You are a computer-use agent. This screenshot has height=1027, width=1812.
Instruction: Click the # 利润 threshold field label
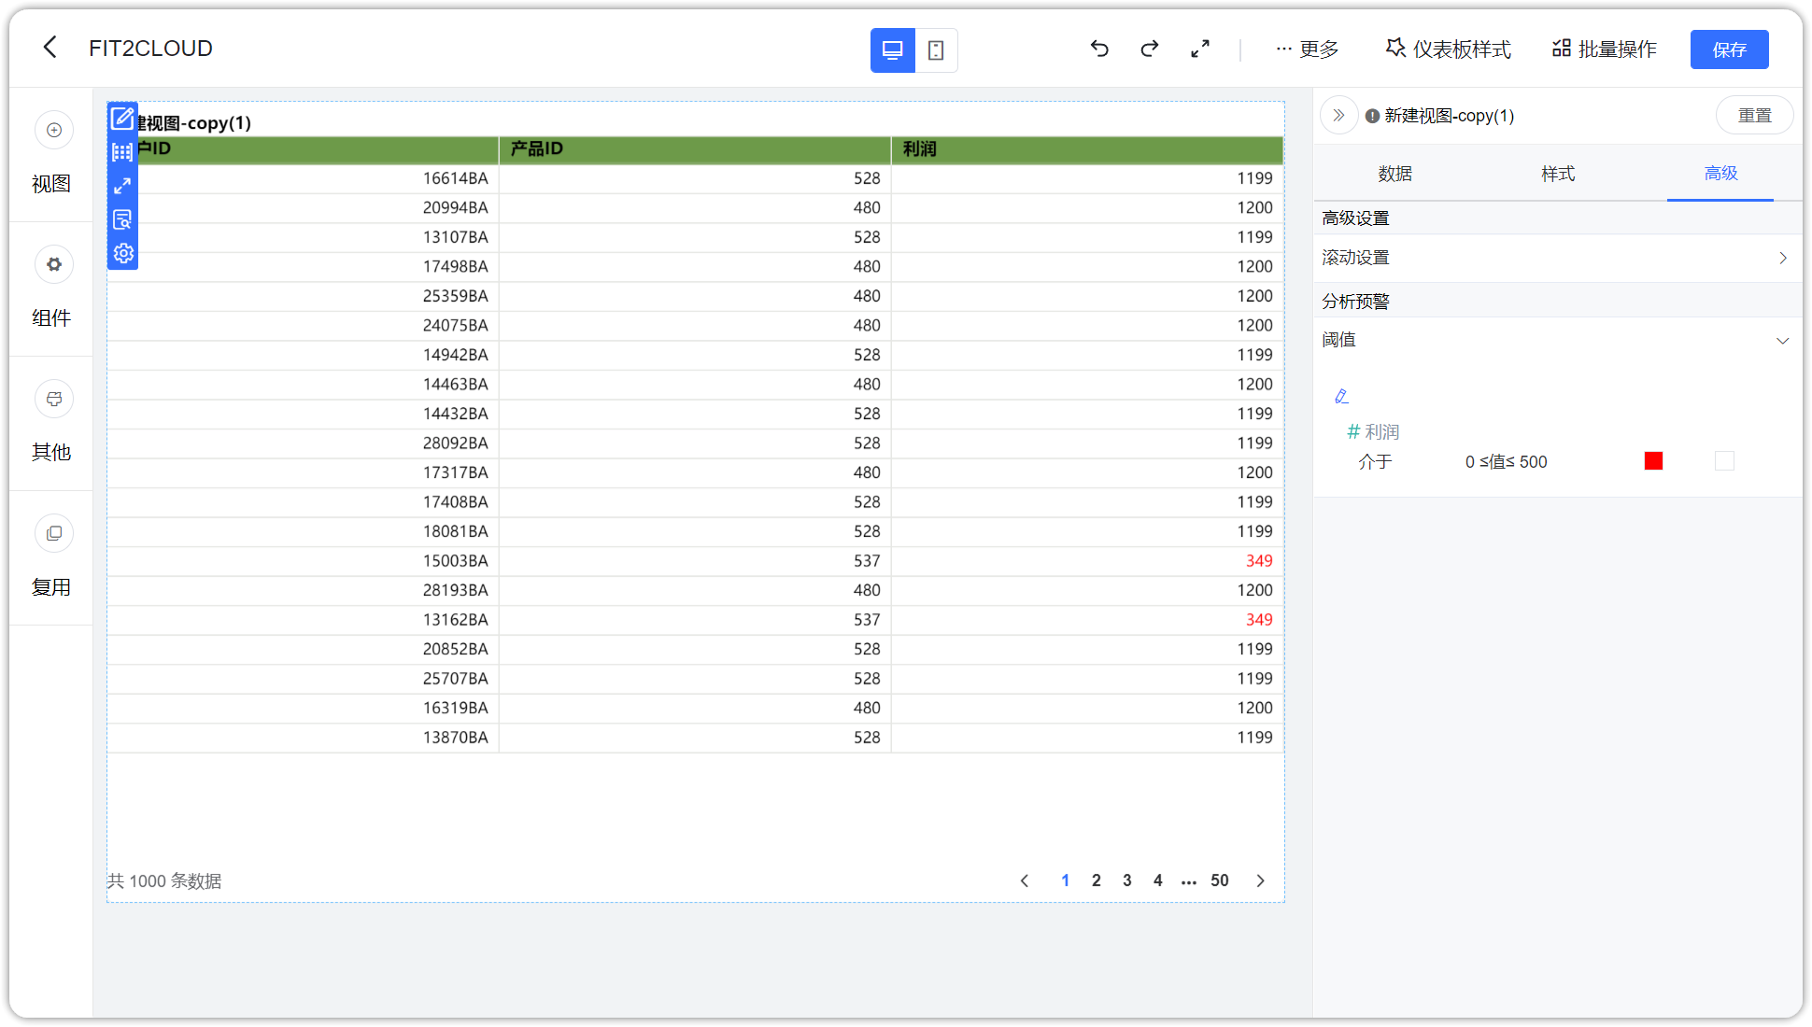click(1373, 432)
